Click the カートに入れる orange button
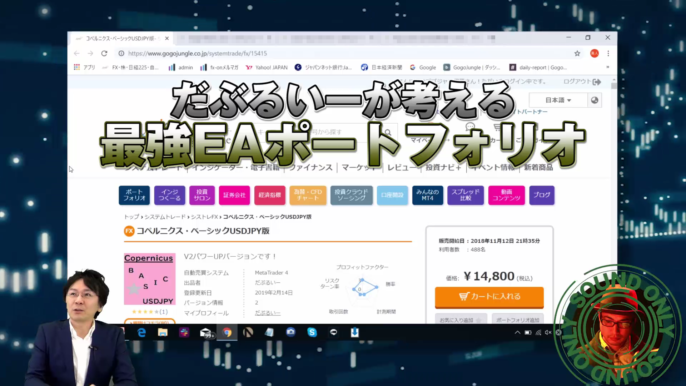 489,297
